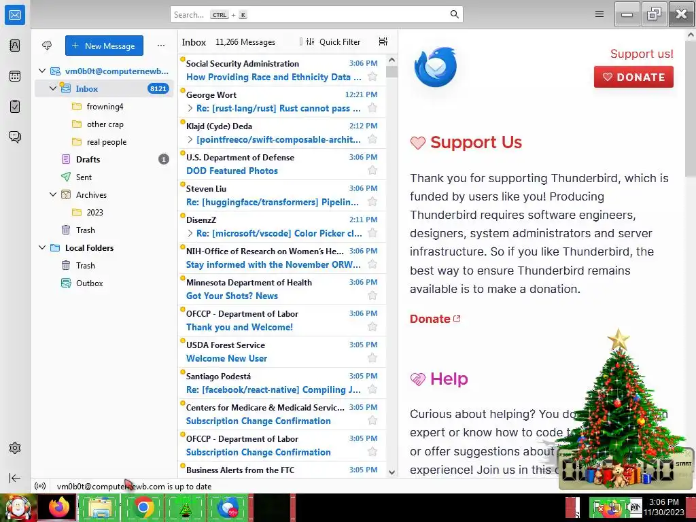Open the Tasks space icon

(15, 107)
